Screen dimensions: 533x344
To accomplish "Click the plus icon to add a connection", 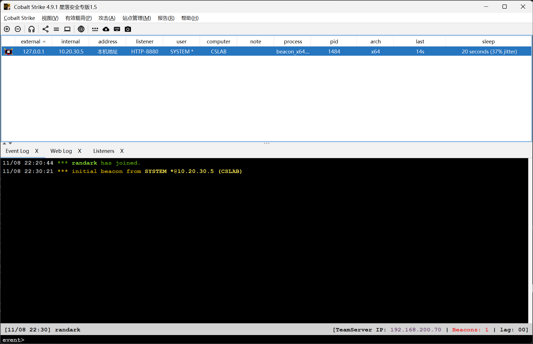I will (x=7, y=29).
